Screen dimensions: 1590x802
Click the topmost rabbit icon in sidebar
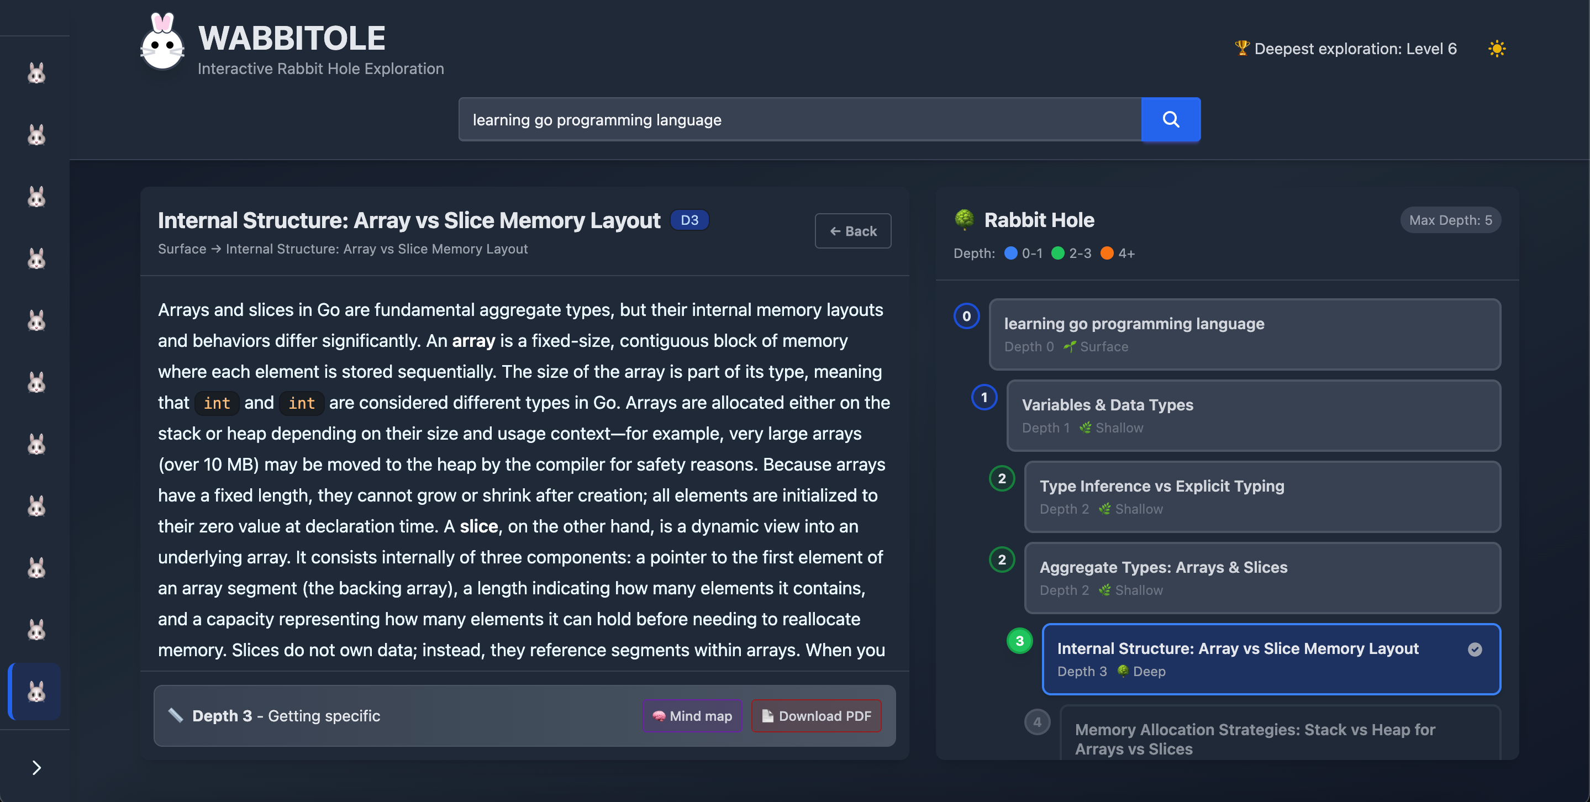click(x=36, y=73)
